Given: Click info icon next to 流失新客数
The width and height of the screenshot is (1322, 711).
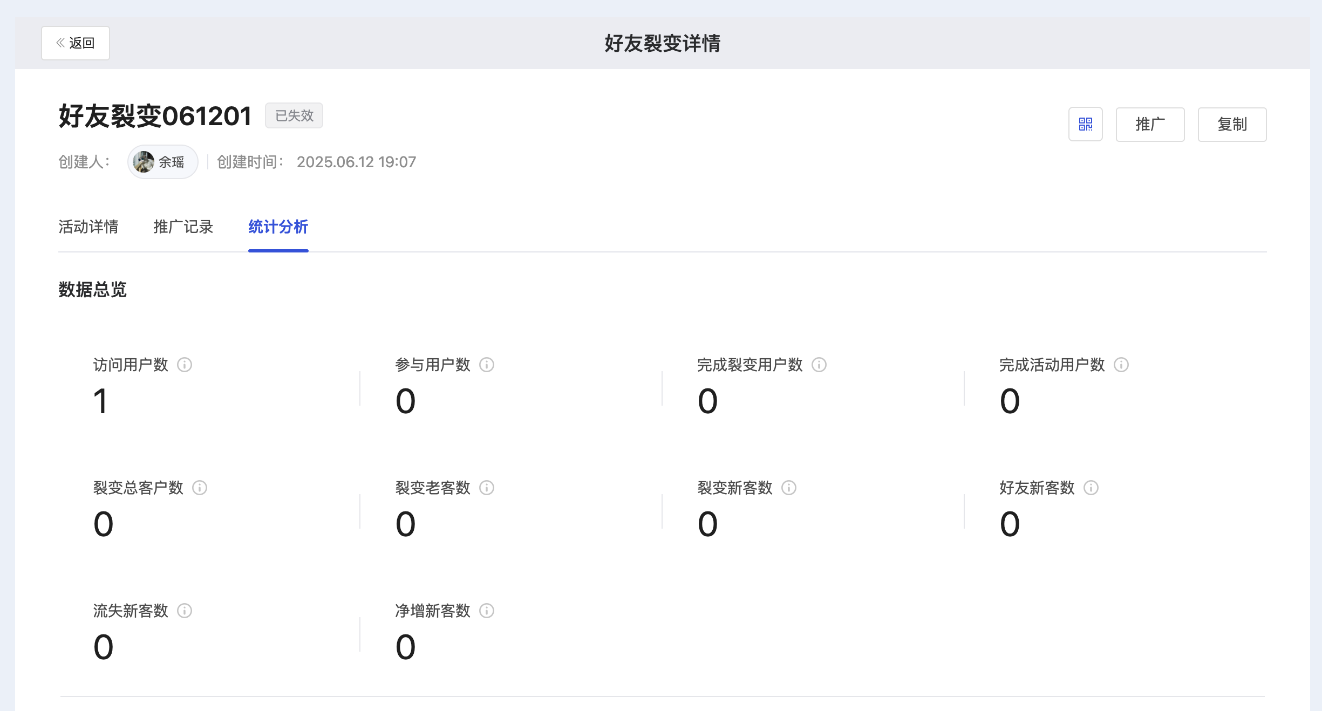Looking at the screenshot, I should (x=185, y=611).
